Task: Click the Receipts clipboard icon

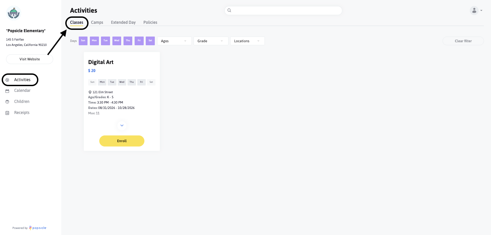Action: [7, 113]
